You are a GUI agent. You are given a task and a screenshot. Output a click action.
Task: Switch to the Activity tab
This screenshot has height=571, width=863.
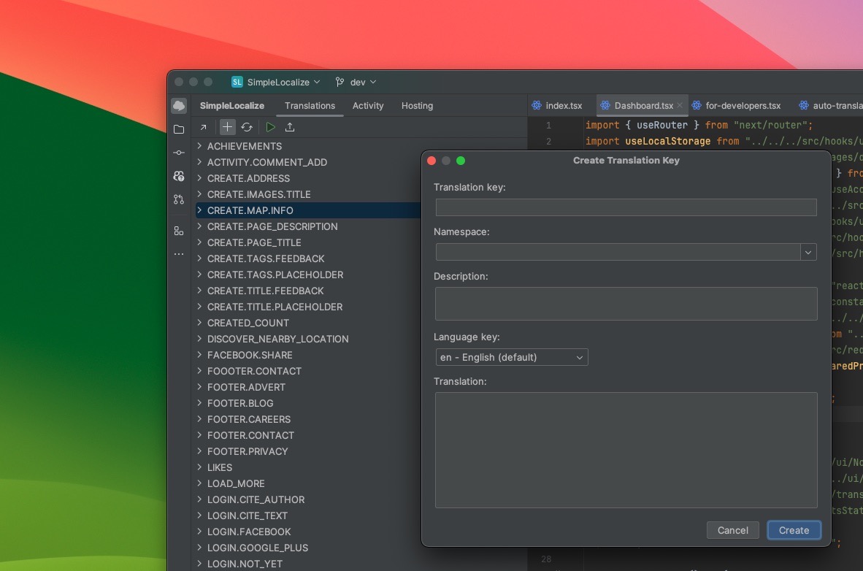(368, 106)
